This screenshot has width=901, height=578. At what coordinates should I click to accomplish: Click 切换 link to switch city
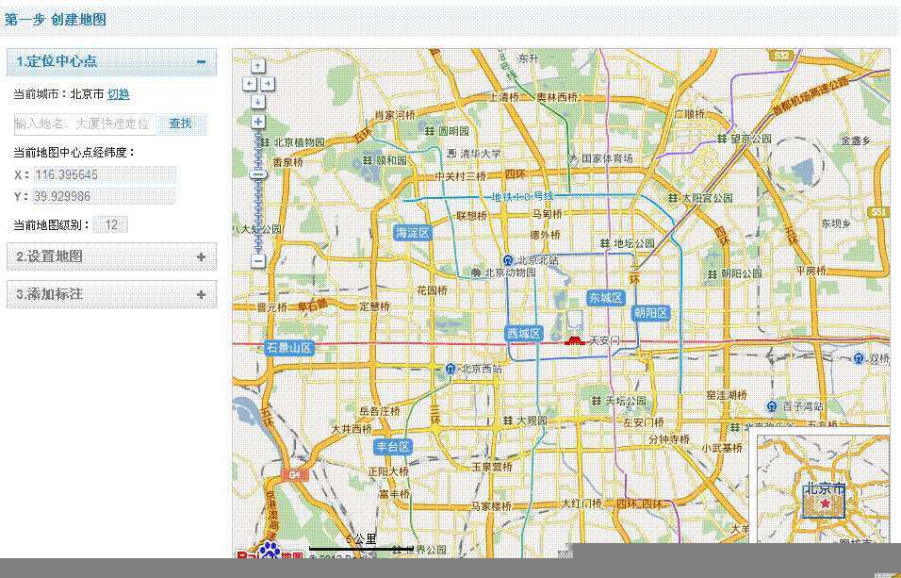(x=119, y=94)
